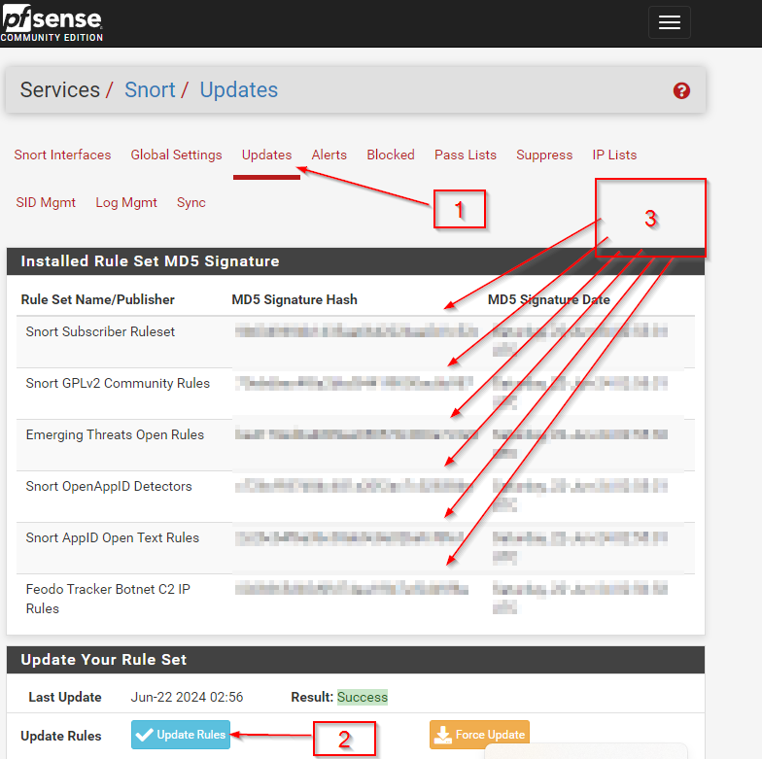
Task: Select the Sync tab
Action: coord(190,202)
